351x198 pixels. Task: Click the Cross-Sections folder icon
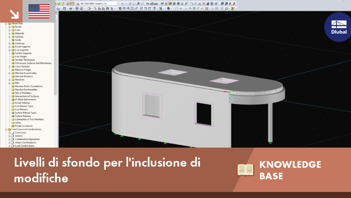(13, 66)
